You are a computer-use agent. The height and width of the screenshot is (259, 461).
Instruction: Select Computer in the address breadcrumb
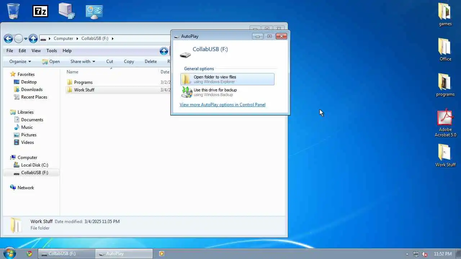click(x=63, y=38)
